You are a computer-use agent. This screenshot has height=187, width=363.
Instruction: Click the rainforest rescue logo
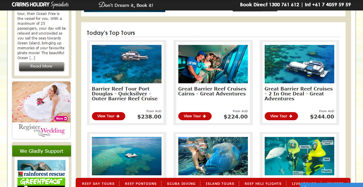click(41, 174)
